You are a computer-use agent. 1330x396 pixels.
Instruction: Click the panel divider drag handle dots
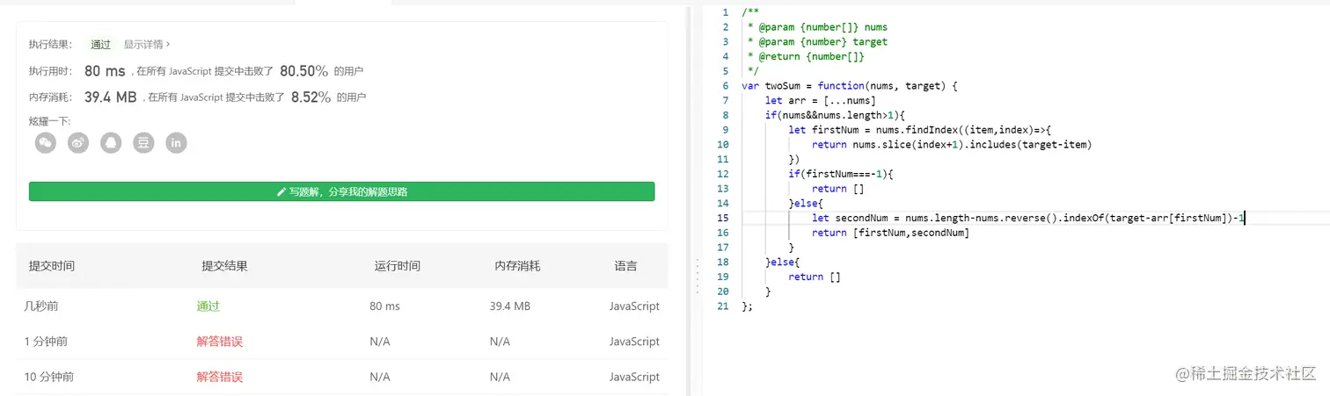[x=698, y=277]
